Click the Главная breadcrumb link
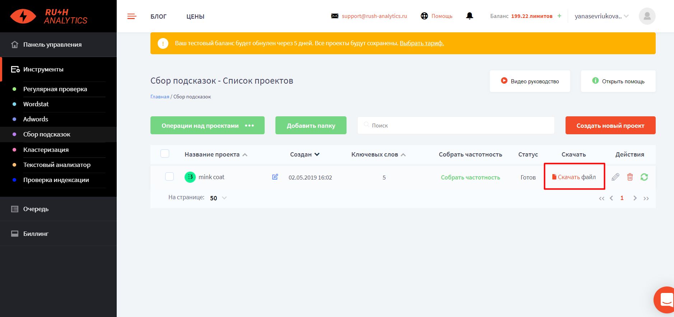 point(160,97)
